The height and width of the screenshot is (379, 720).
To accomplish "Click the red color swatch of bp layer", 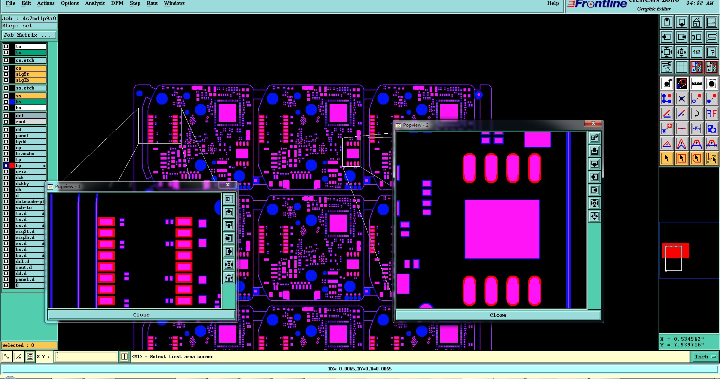I will tap(12, 166).
